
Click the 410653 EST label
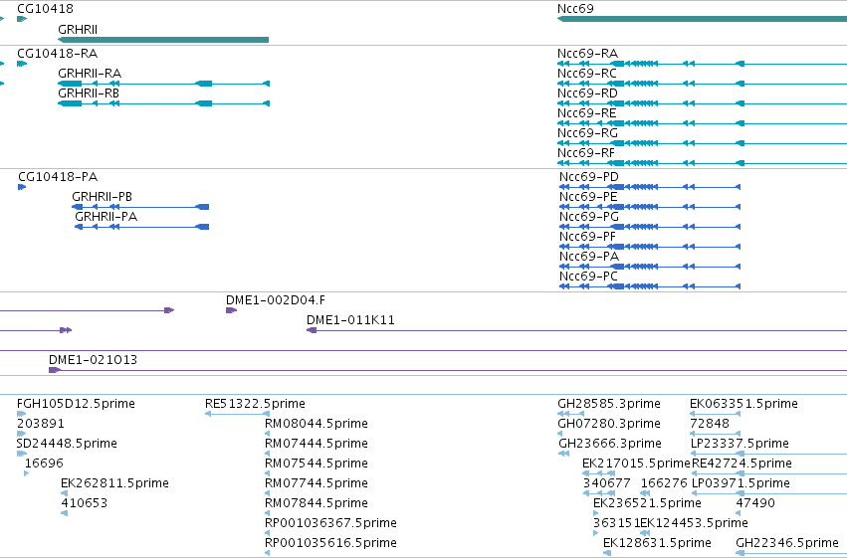tap(85, 503)
